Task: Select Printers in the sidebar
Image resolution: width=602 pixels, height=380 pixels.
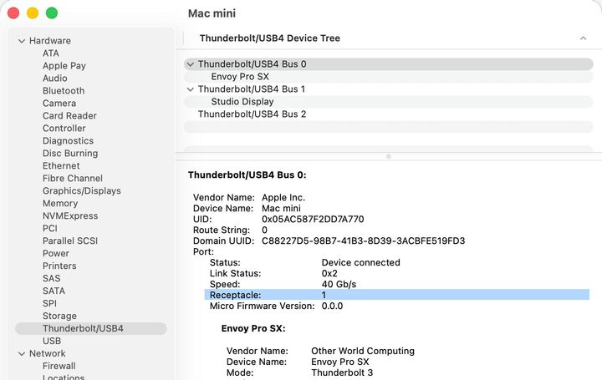Action: coord(59,266)
